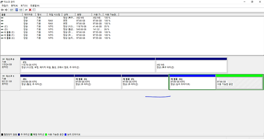Select the 492 MB recovery partition on Disk 0
Viewport: 264px width, 139px height.
[191, 65]
